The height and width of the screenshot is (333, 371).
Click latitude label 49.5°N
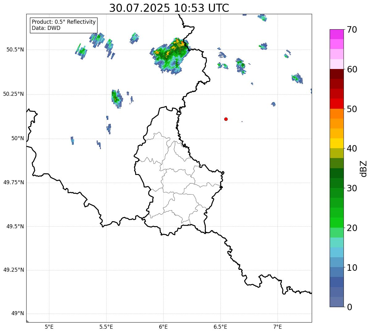click(x=15, y=226)
